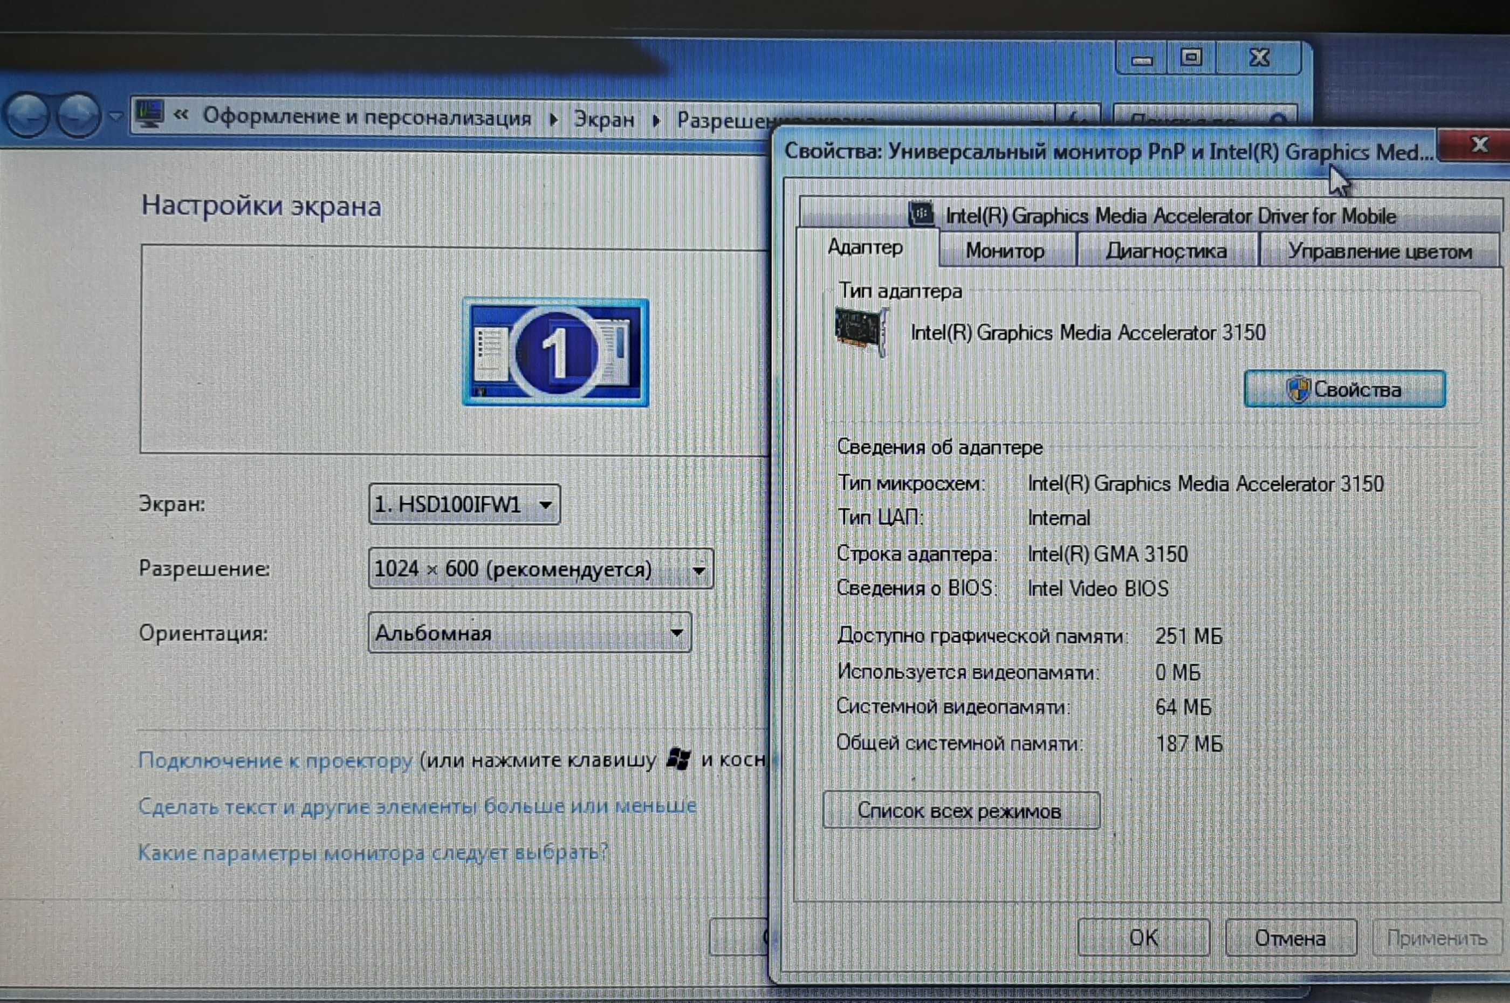Click the Control Panel icon in address bar
The image size is (1510, 1003).
pyautogui.click(x=150, y=114)
